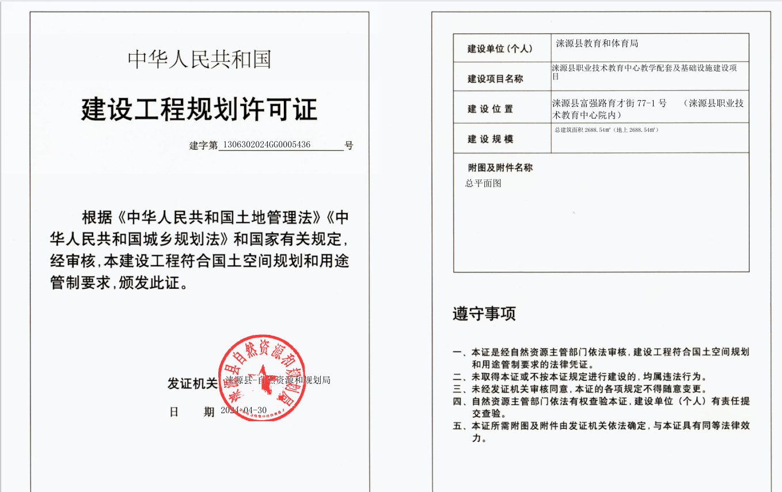
Task: Click the 建设规模 label cell
Action: point(490,139)
